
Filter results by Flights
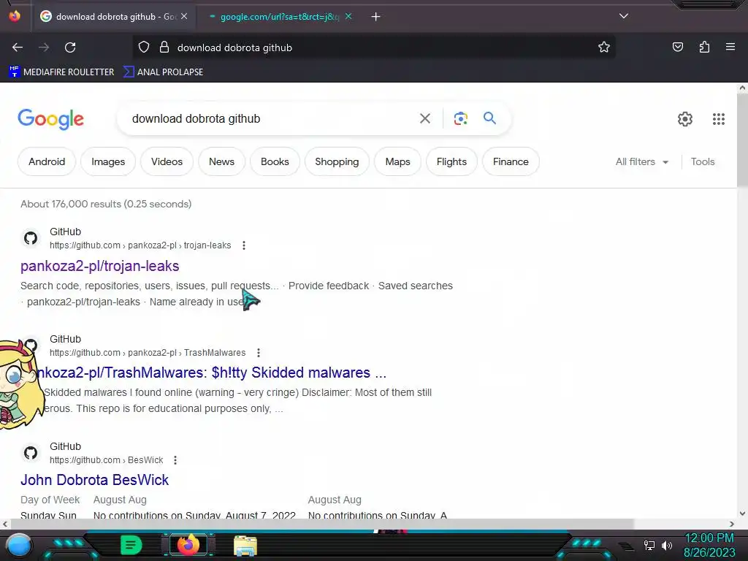(x=451, y=161)
